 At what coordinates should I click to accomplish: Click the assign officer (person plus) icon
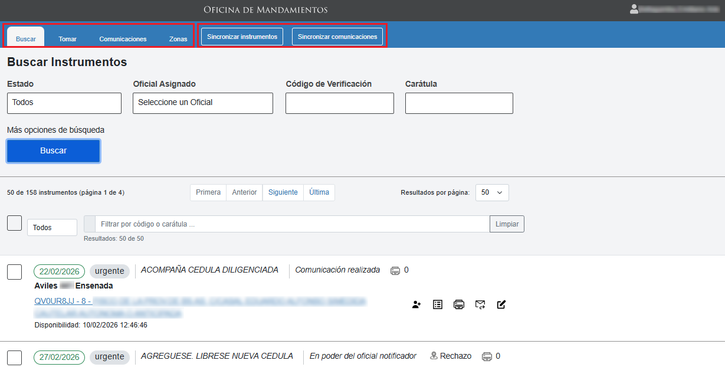[x=416, y=304]
